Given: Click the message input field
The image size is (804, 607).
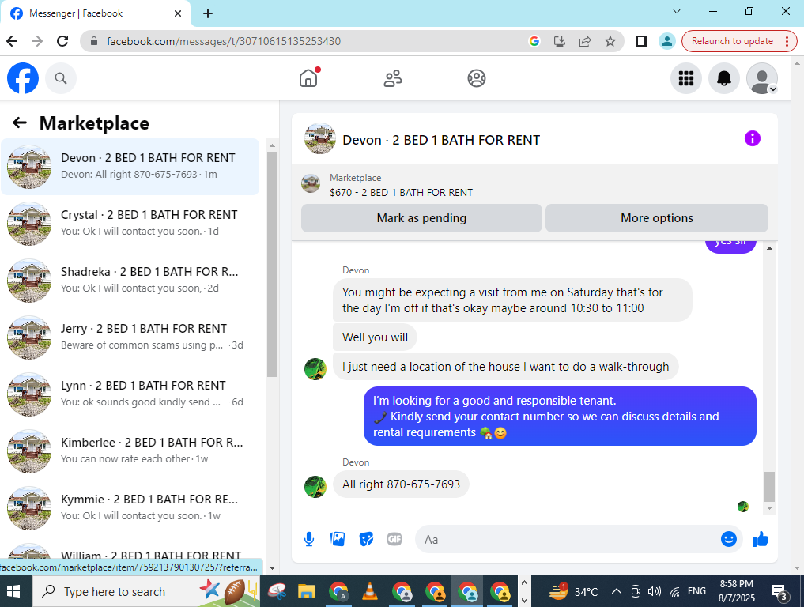Looking at the screenshot, I should 569,539.
